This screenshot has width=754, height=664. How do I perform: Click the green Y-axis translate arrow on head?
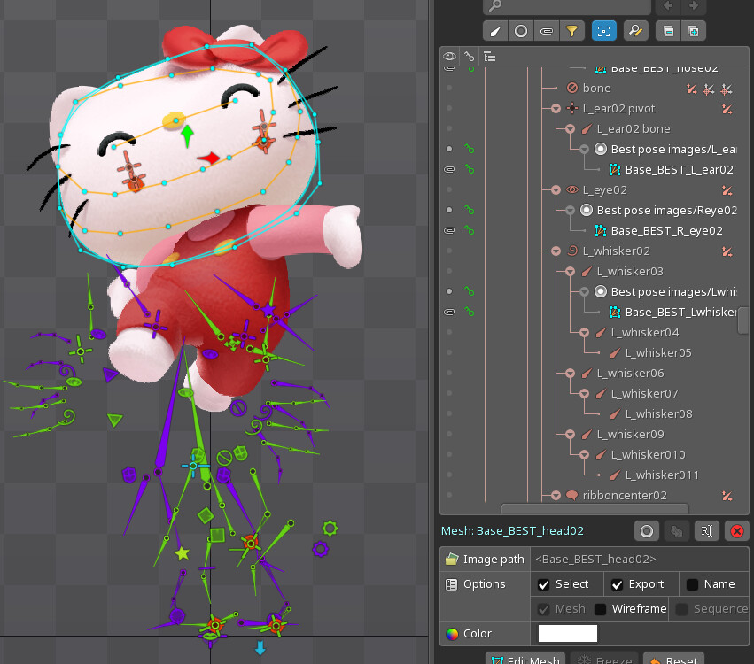pos(188,135)
